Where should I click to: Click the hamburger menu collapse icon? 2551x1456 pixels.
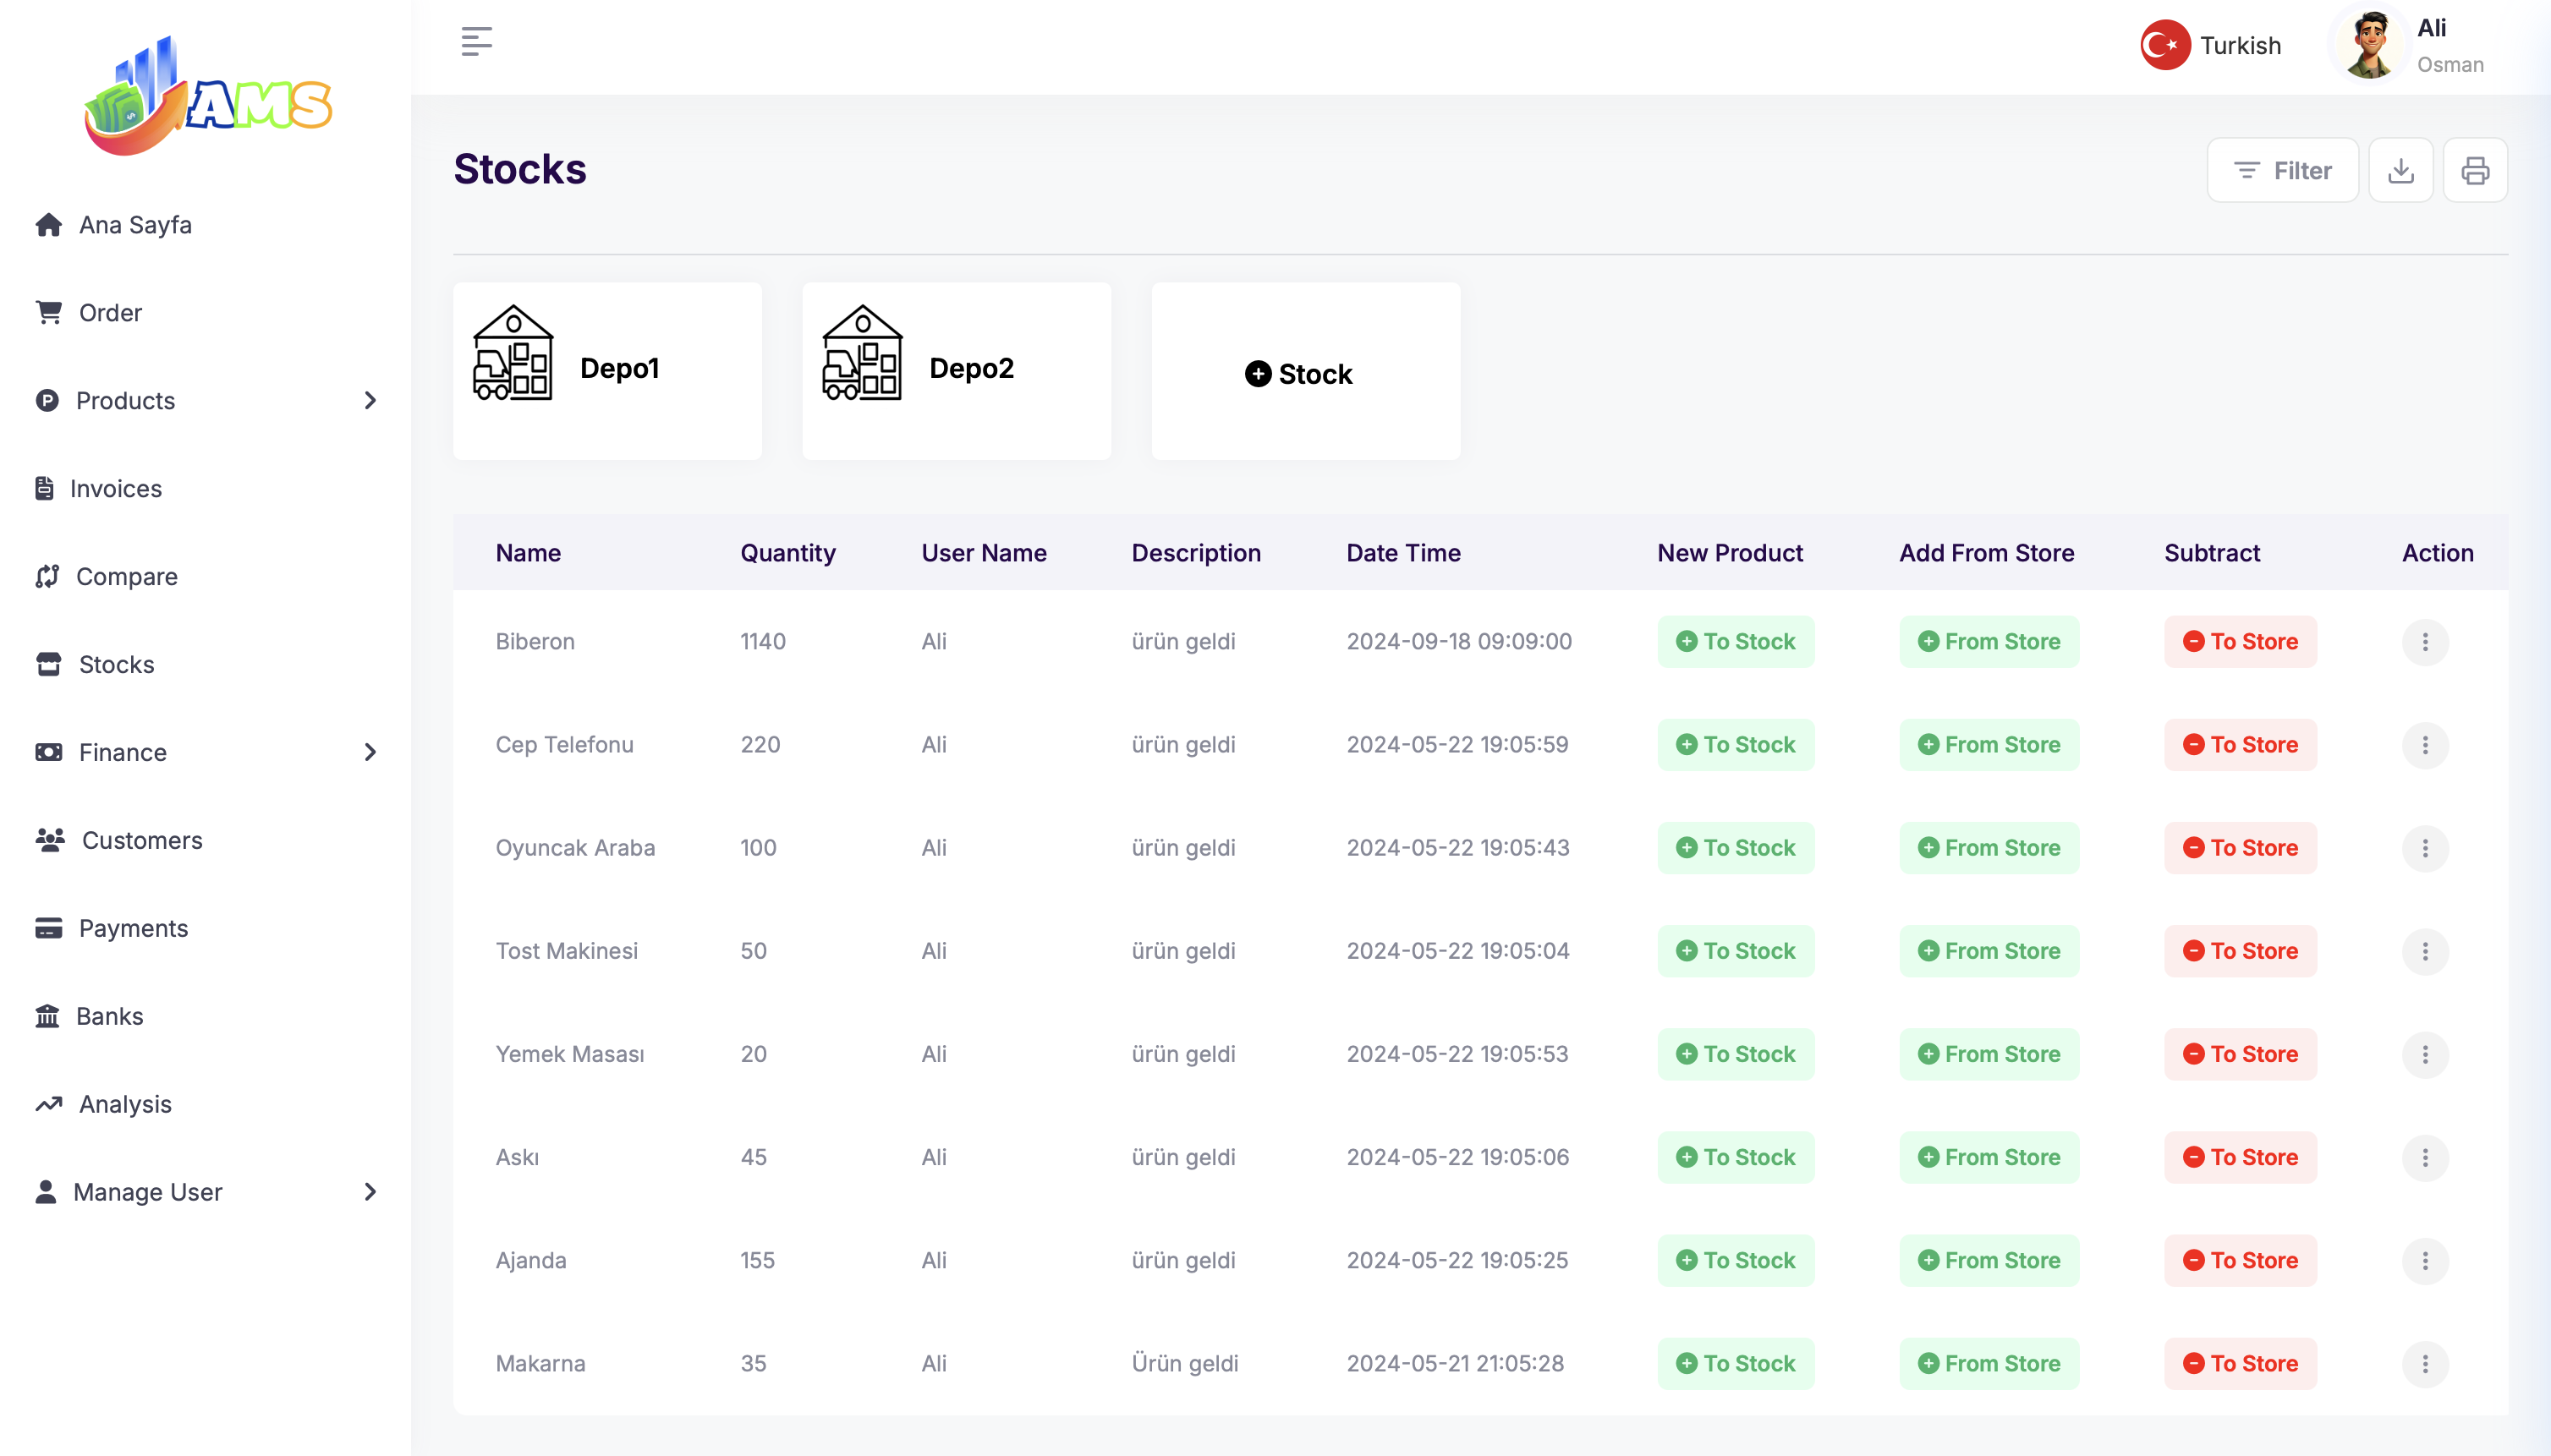[476, 41]
